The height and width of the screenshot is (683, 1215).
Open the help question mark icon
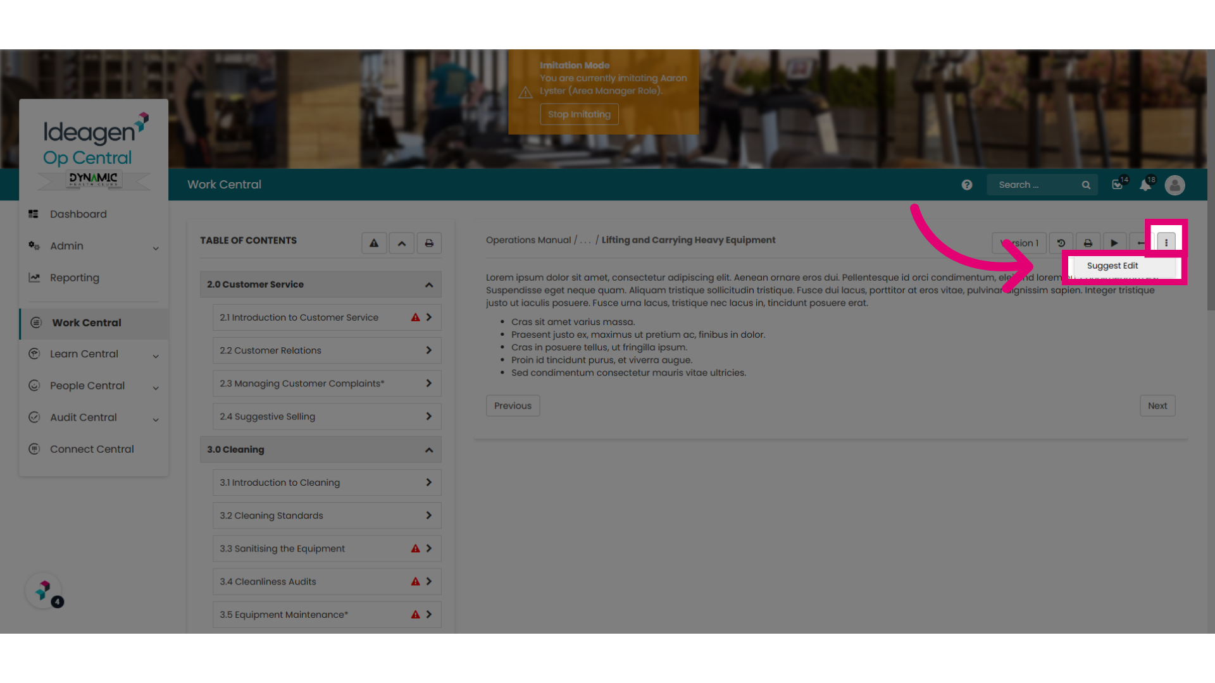[x=967, y=185]
